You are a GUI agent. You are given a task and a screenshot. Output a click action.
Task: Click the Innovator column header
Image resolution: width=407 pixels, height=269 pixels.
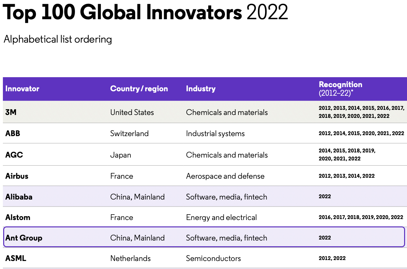[x=22, y=89]
